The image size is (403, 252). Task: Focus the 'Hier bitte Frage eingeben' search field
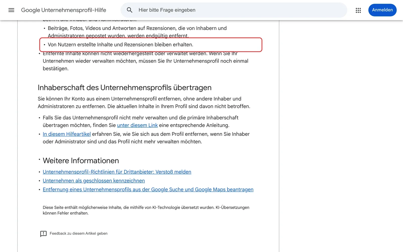(234, 10)
